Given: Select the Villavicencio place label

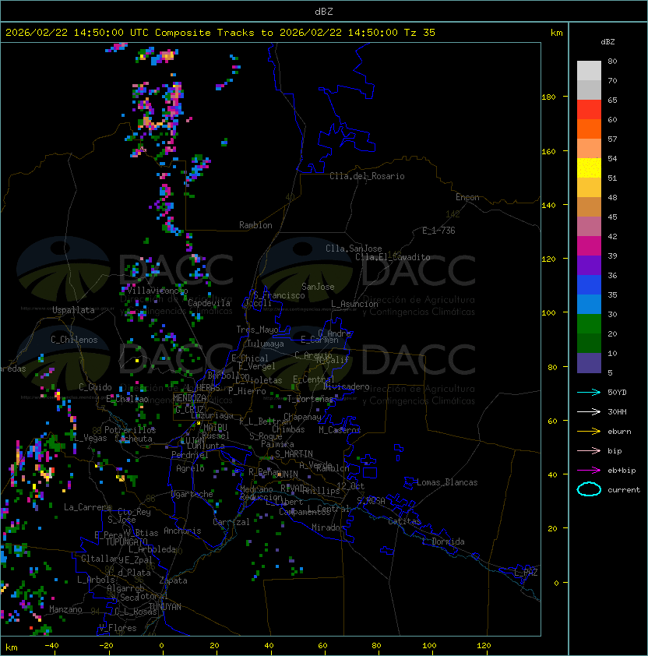Looking at the screenshot, I should click(157, 291).
